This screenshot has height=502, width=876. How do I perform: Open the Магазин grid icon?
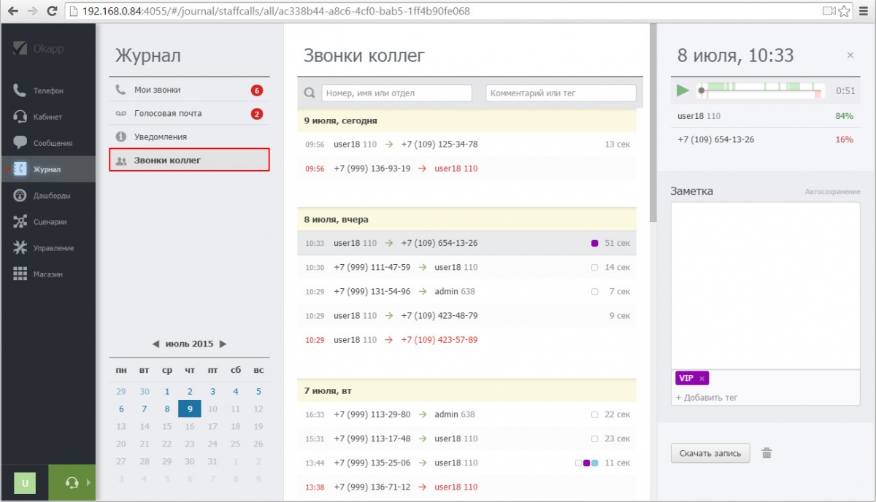coord(20,274)
